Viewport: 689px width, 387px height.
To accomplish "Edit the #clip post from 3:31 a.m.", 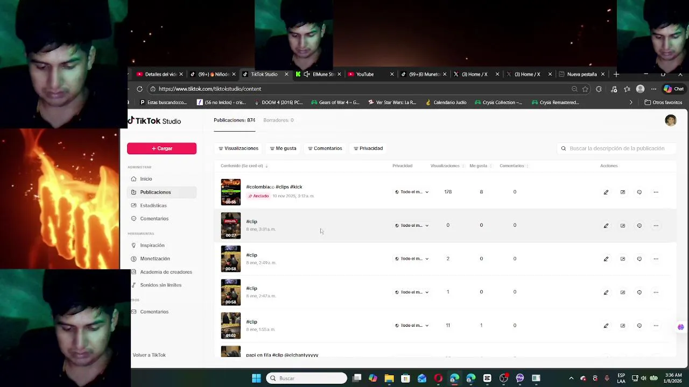I will 606,226.
